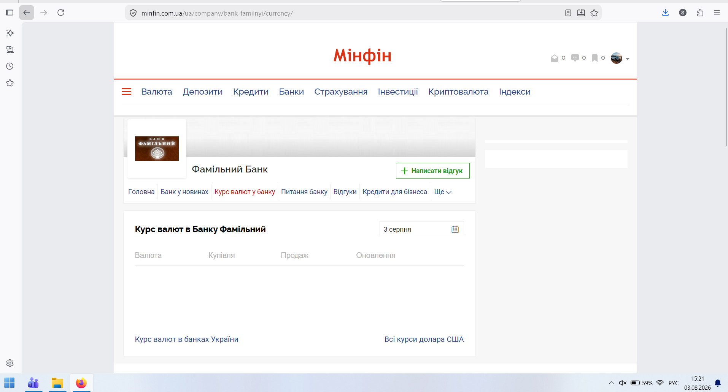This screenshot has height=392, width=728.
Task: Open the Криптовалюта menu section
Action: [x=458, y=92]
